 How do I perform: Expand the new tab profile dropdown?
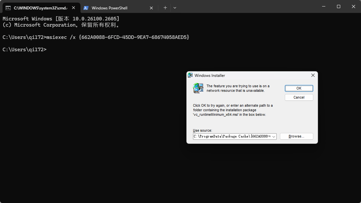[x=175, y=8]
